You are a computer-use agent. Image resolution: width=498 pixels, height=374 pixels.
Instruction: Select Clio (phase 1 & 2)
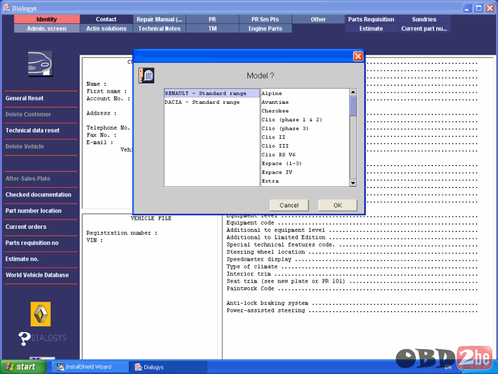(x=305, y=120)
